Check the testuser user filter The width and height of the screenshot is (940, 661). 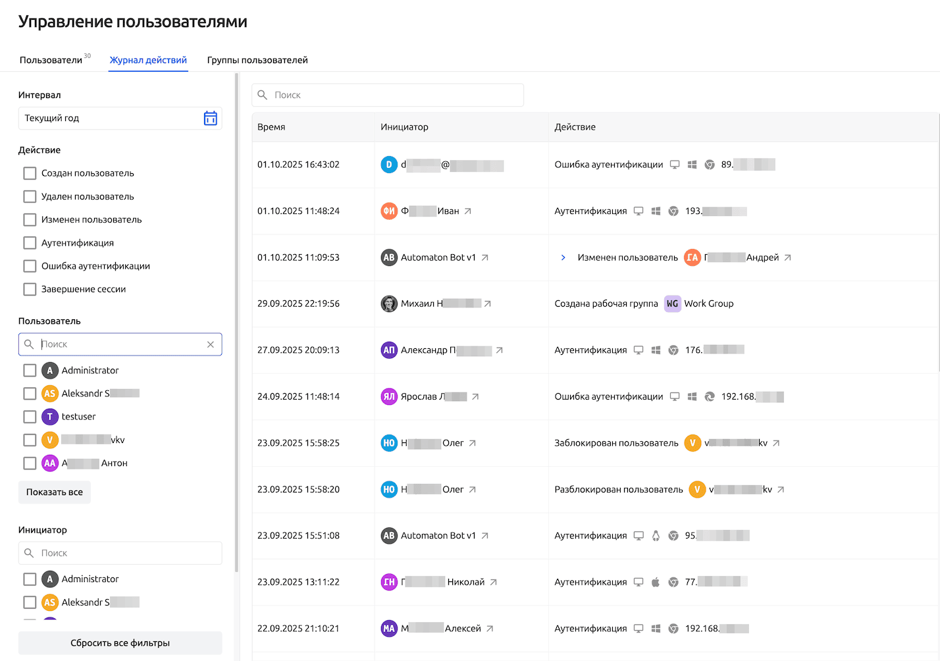(x=30, y=417)
